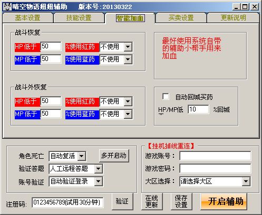Click 保存设置 button

tap(181, 201)
